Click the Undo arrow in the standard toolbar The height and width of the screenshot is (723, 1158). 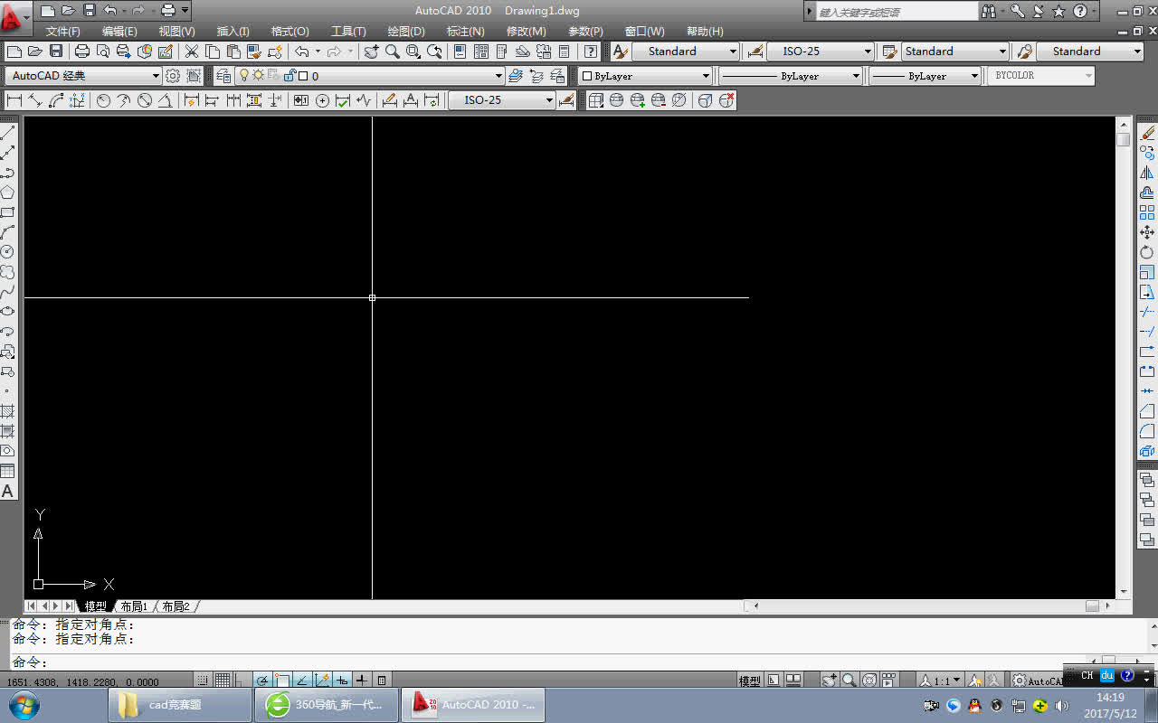(x=302, y=52)
